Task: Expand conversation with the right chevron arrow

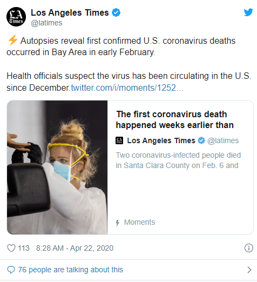Action: 249,270
